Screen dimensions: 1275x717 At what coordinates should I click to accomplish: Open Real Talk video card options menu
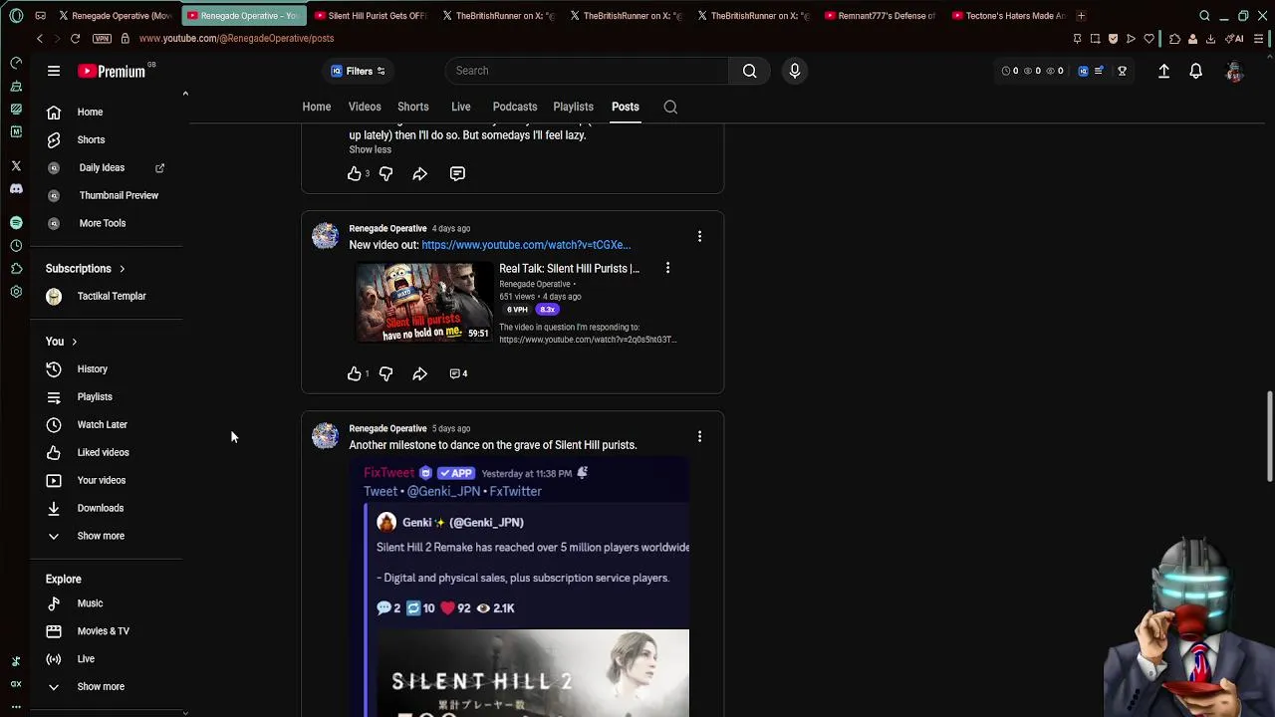[667, 268]
